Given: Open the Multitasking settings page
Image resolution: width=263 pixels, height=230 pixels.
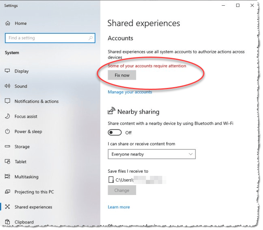Looking at the screenshot, I should [x=26, y=177].
